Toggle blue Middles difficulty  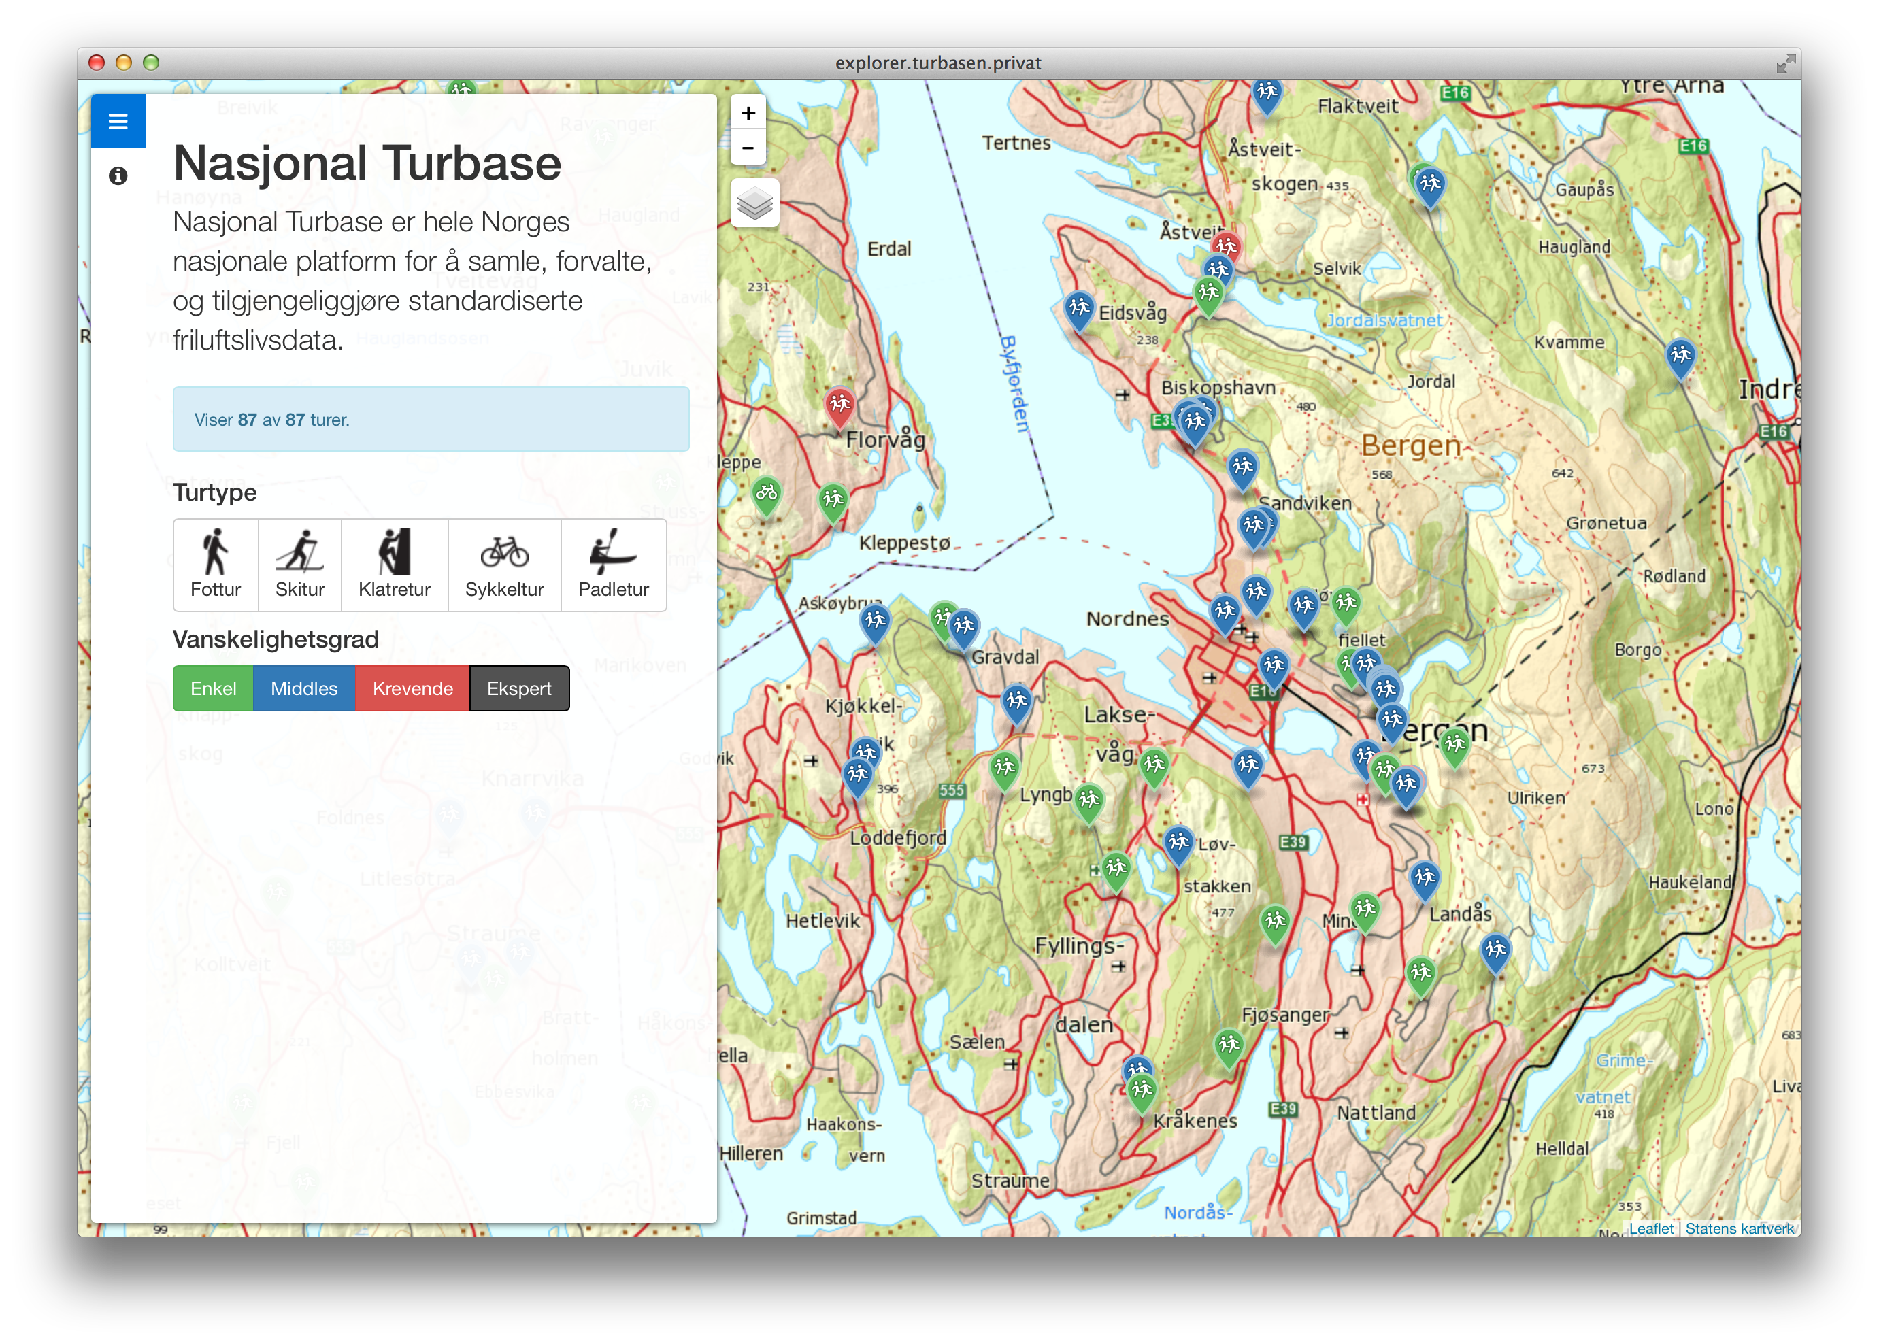click(304, 688)
